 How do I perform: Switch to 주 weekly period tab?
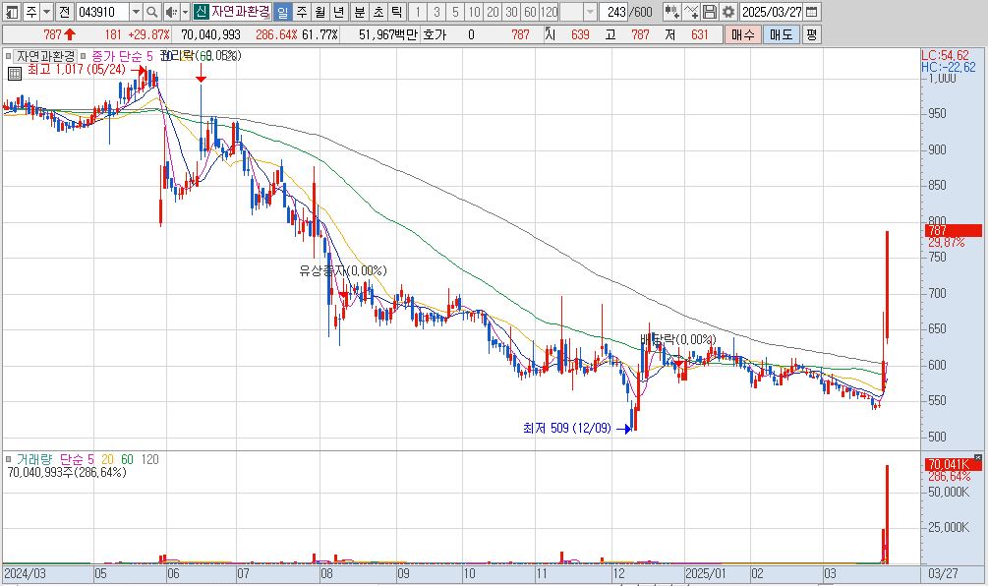(x=302, y=12)
